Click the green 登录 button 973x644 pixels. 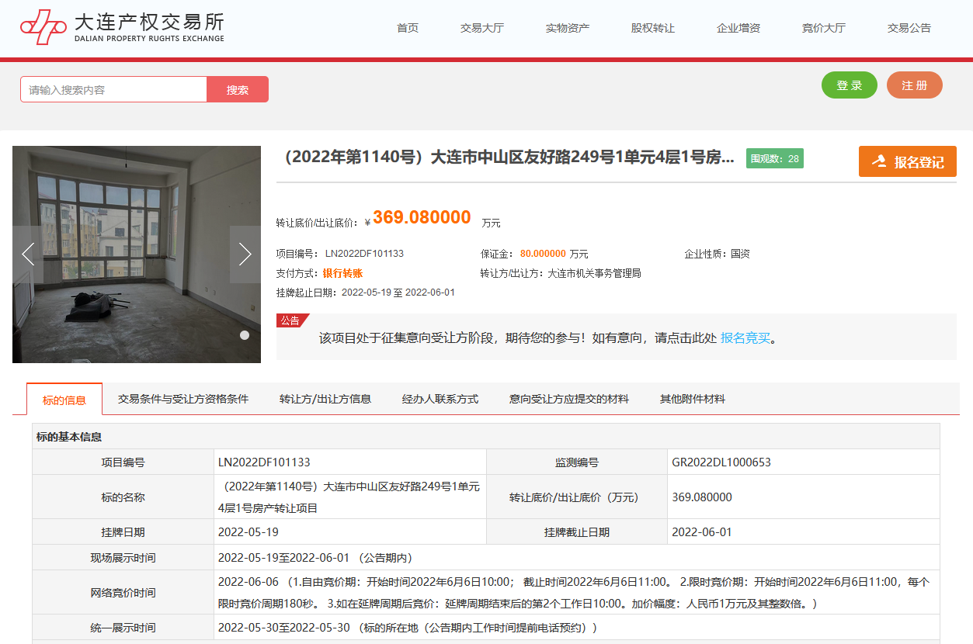[x=849, y=85]
